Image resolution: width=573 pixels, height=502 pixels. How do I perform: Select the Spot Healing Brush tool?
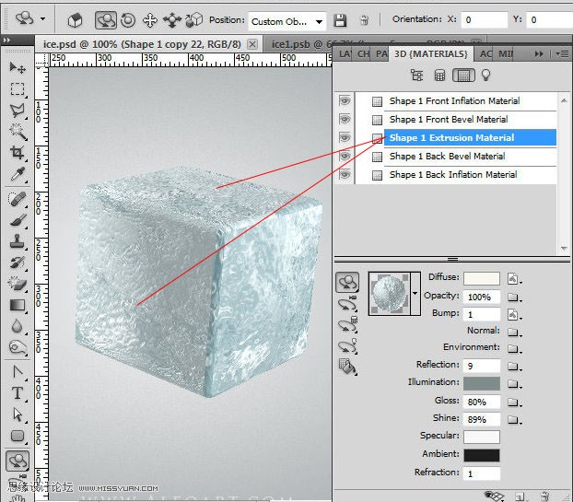(18, 199)
